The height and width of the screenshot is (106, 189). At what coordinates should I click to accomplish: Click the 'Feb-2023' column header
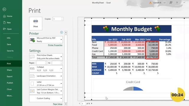coord(126,39)
